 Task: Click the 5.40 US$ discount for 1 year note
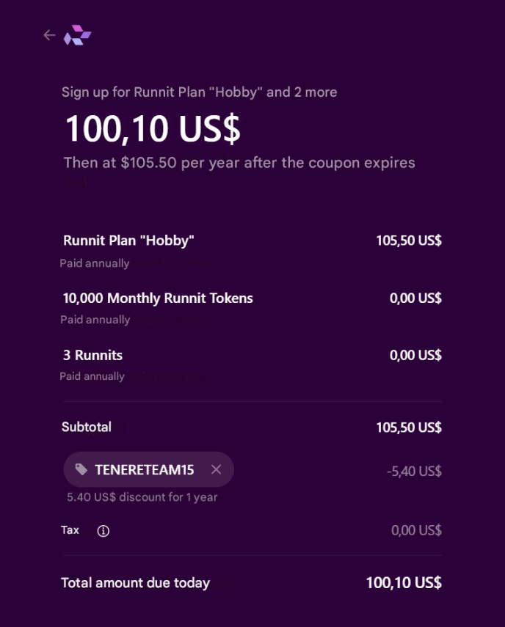[142, 497]
